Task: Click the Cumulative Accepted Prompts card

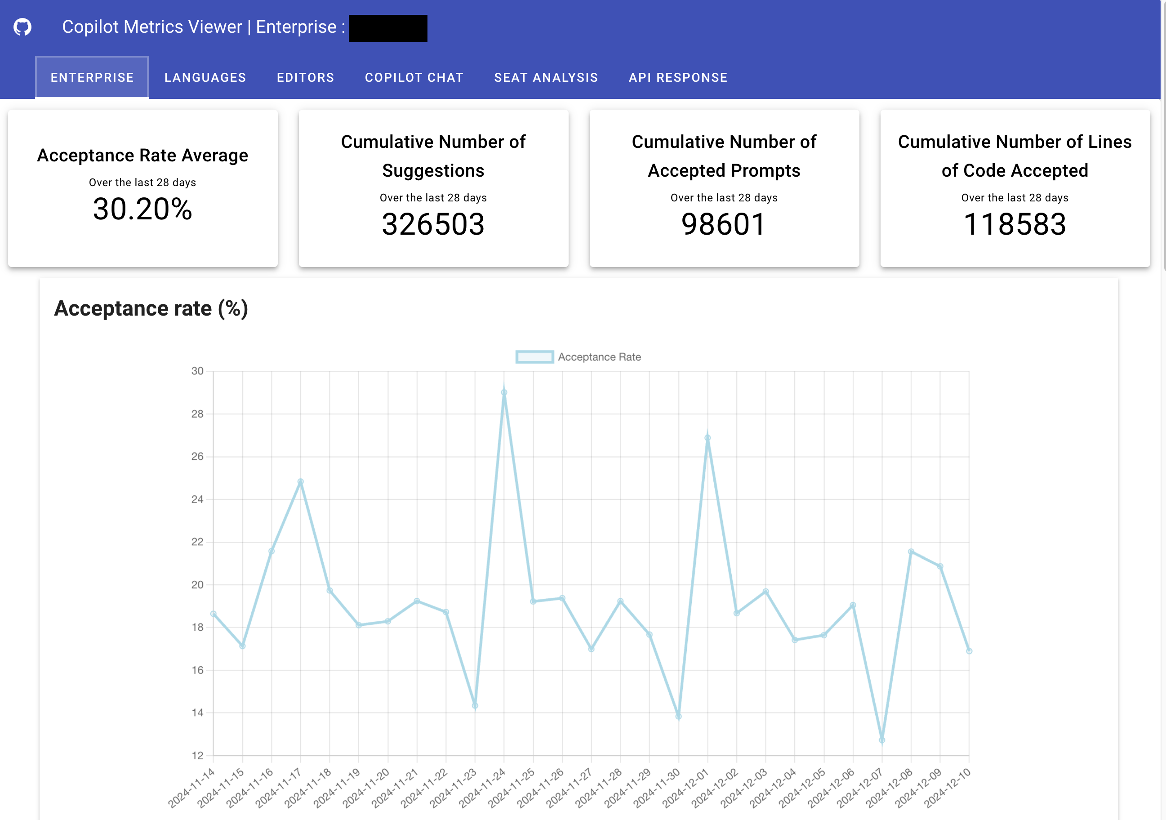Action: tap(724, 188)
